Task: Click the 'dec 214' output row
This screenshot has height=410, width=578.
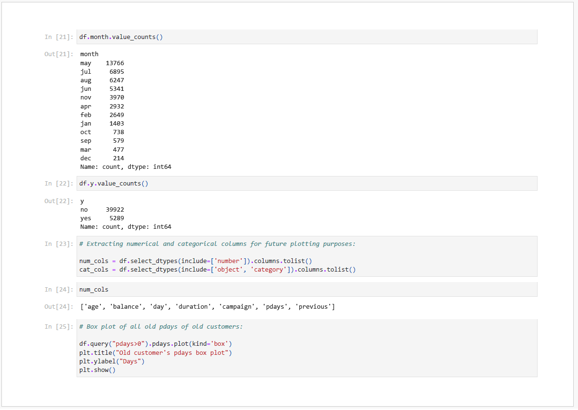Action: click(102, 158)
